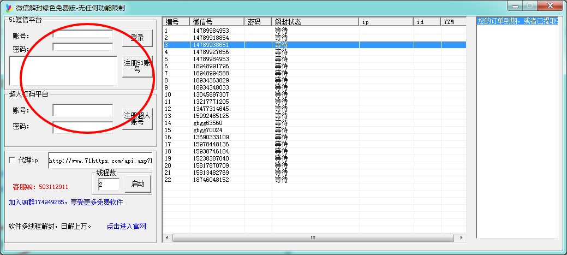Click the 注册51账号 button

(138, 67)
